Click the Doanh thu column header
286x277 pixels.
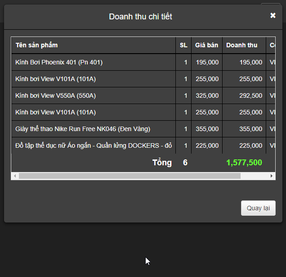click(x=242, y=45)
